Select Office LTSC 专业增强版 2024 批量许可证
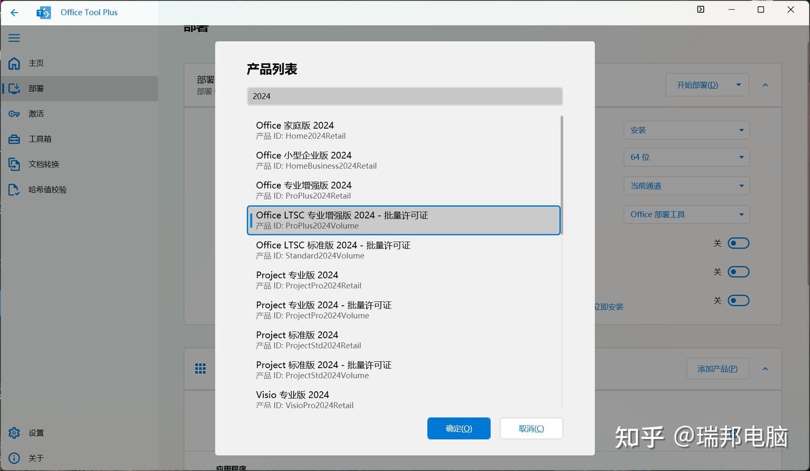The height and width of the screenshot is (471, 810). click(x=404, y=220)
